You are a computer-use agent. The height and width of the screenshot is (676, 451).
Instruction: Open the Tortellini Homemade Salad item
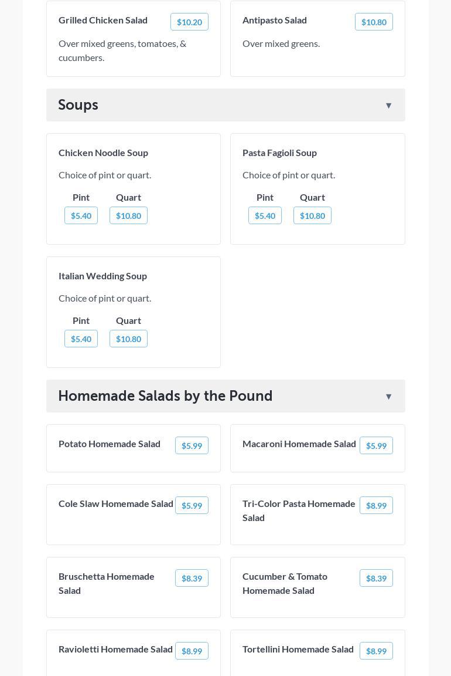[298, 650]
